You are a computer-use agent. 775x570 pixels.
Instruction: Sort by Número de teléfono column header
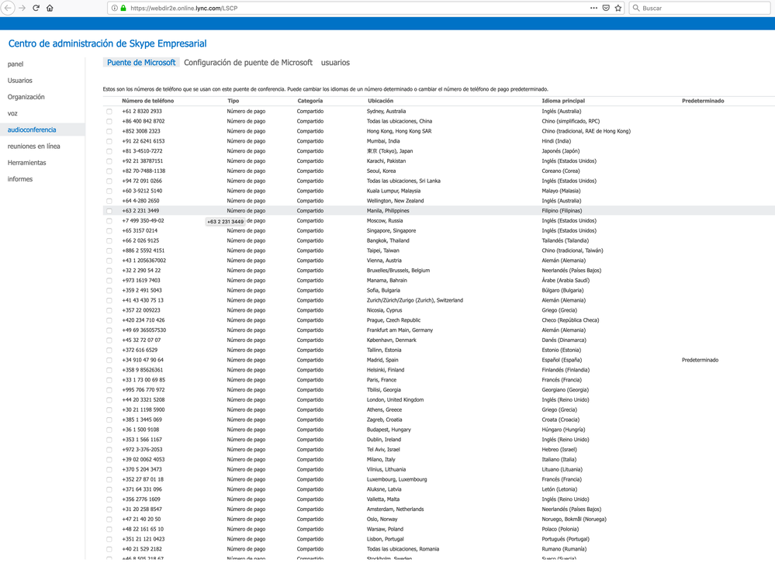tap(147, 101)
